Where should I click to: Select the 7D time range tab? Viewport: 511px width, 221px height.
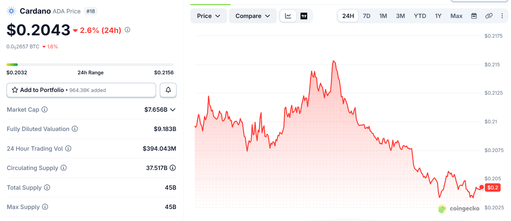pos(367,16)
